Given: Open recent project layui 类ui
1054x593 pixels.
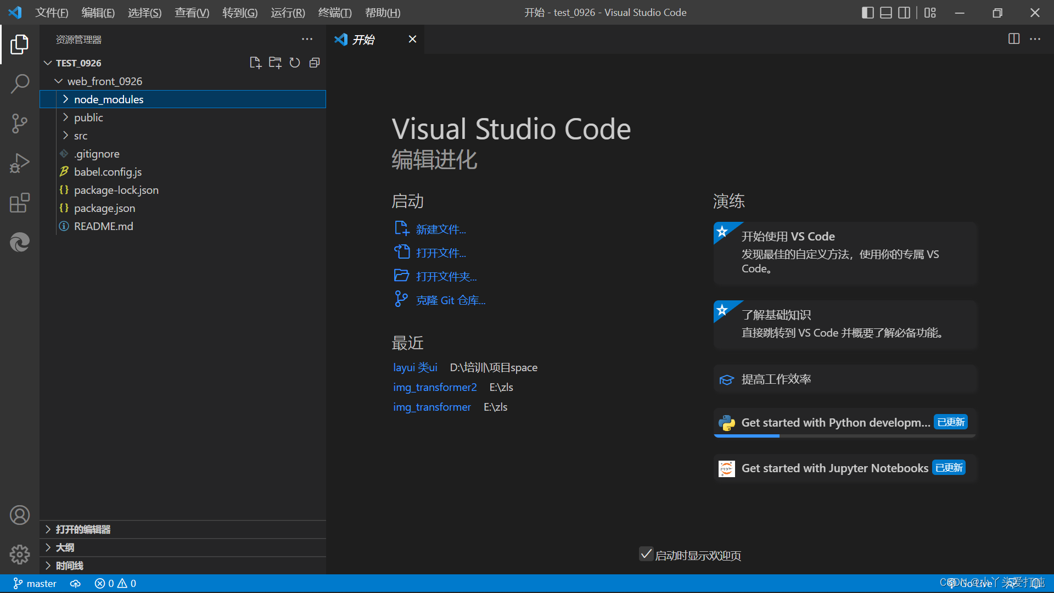Looking at the screenshot, I should [415, 367].
